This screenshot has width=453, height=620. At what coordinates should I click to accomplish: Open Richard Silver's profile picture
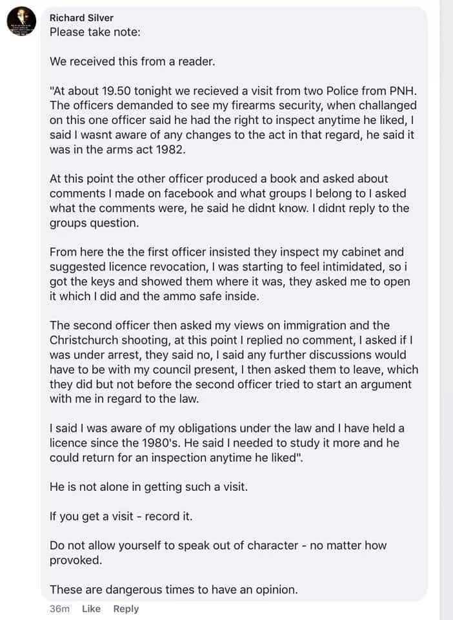pyautogui.click(x=21, y=21)
